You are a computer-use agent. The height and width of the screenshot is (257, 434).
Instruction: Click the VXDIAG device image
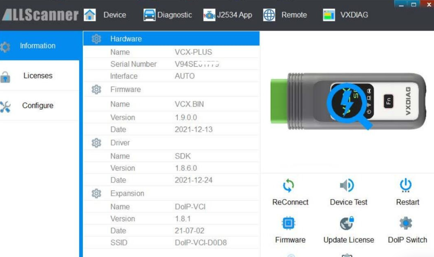pyautogui.click(x=348, y=102)
